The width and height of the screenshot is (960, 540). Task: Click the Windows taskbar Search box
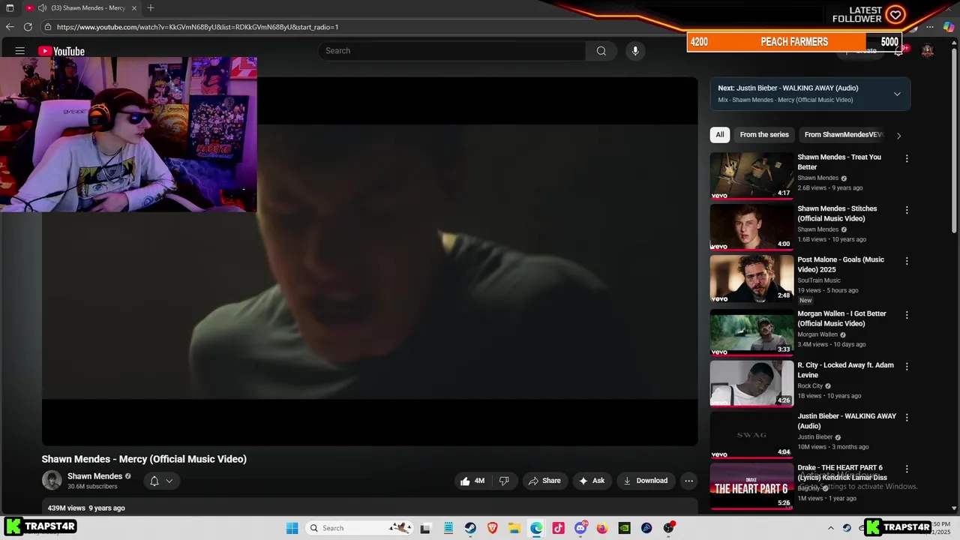coord(359,528)
